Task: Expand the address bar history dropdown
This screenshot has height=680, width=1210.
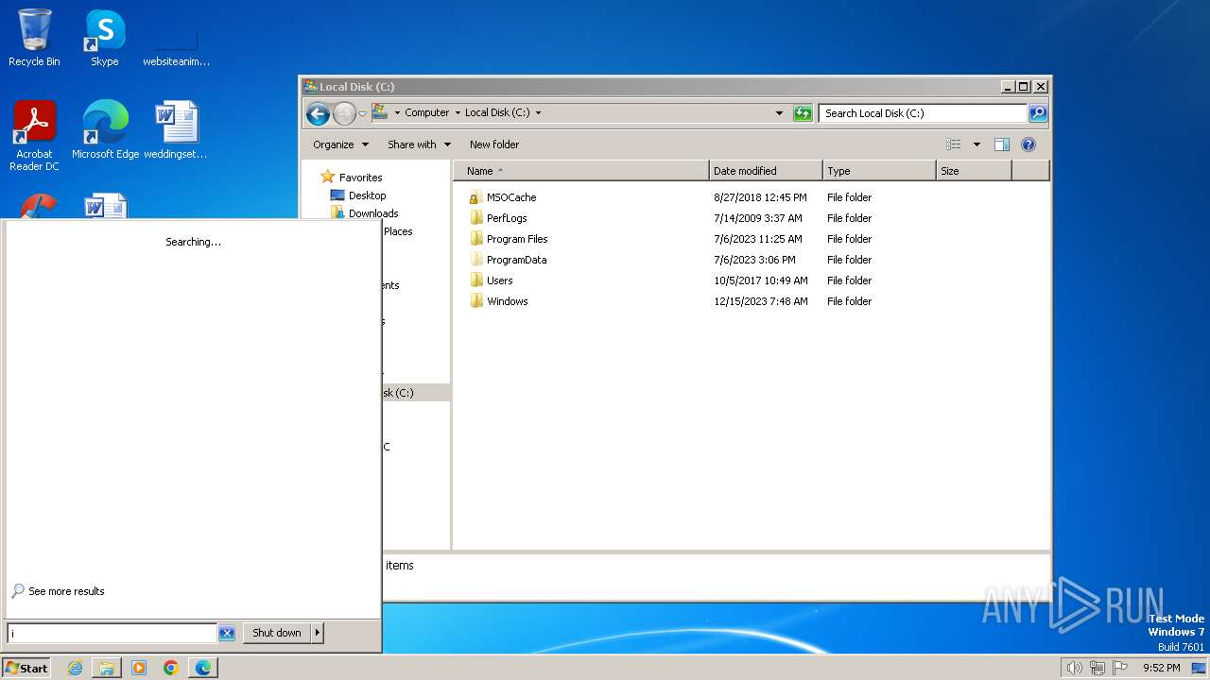Action: (779, 113)
